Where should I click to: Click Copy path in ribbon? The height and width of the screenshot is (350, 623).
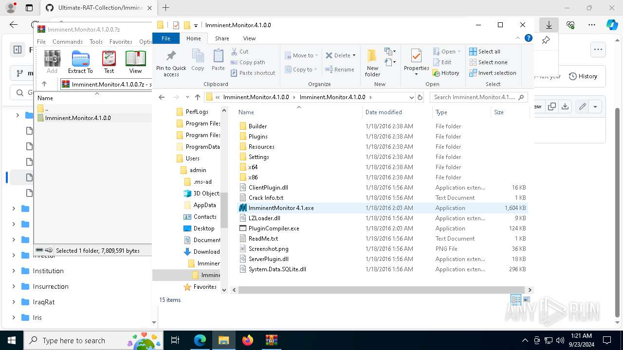click(x=247, y=62)
